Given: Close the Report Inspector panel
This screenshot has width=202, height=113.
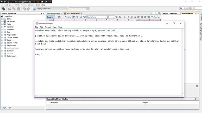Looking at the screenshot, I should coord(44,13).
